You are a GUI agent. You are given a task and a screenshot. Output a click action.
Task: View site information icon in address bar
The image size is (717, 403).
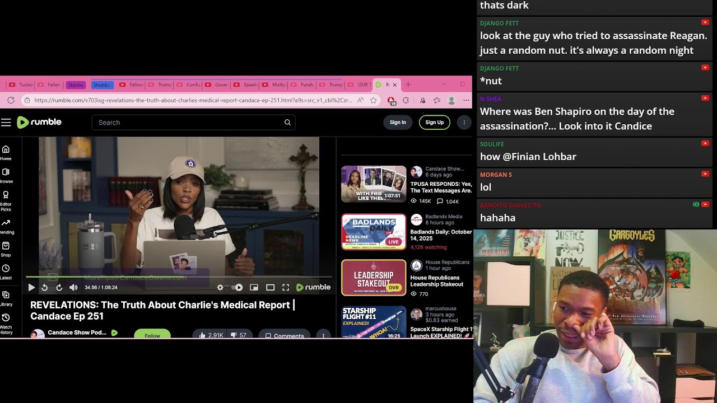pos(26,100)
